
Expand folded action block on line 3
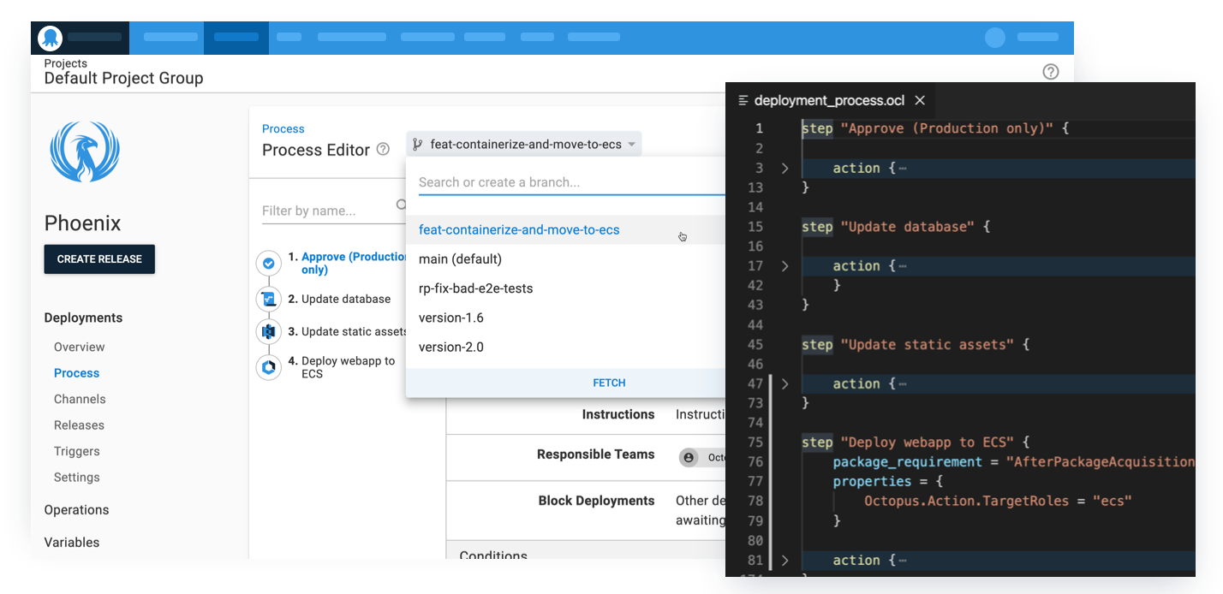coord(785,168)
